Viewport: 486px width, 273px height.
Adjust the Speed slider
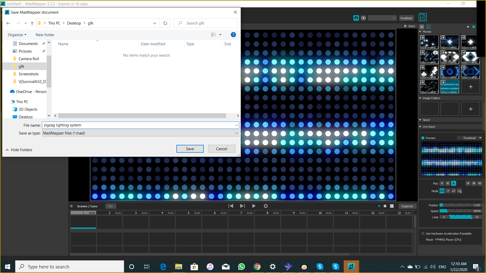pyautogui.click(x=456, y=211)
